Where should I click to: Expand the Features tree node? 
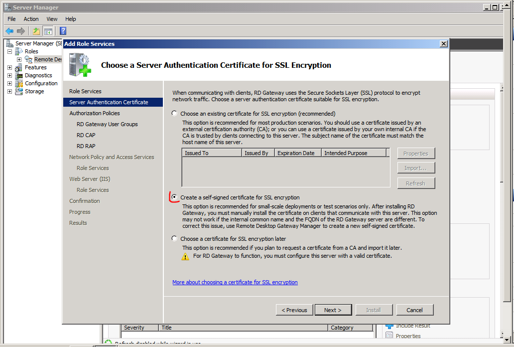pyautogui.click(x=10, y=68)
